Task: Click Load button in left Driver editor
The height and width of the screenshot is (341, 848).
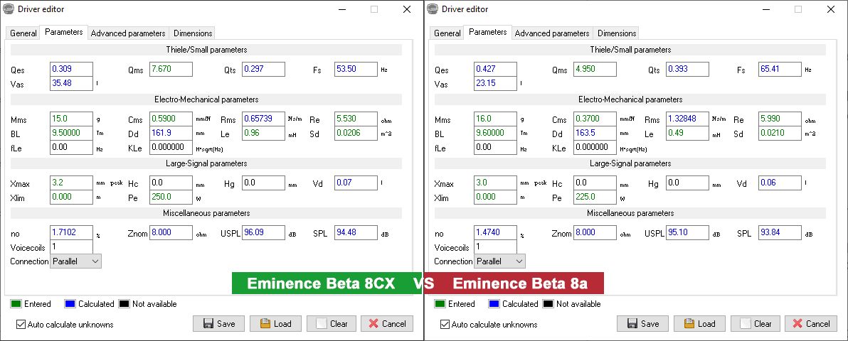Action: pos(275,324)
